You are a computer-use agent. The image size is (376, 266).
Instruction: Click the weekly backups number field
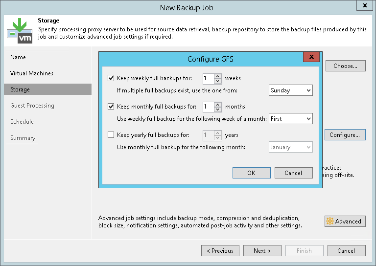point(208,78)
